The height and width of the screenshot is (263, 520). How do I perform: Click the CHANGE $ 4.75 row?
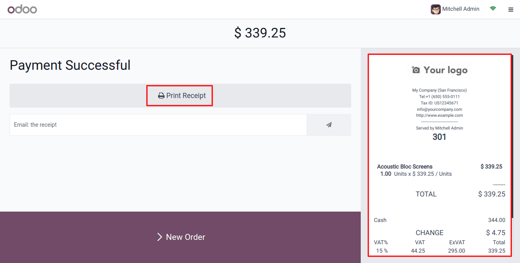[x=439, y=233]
